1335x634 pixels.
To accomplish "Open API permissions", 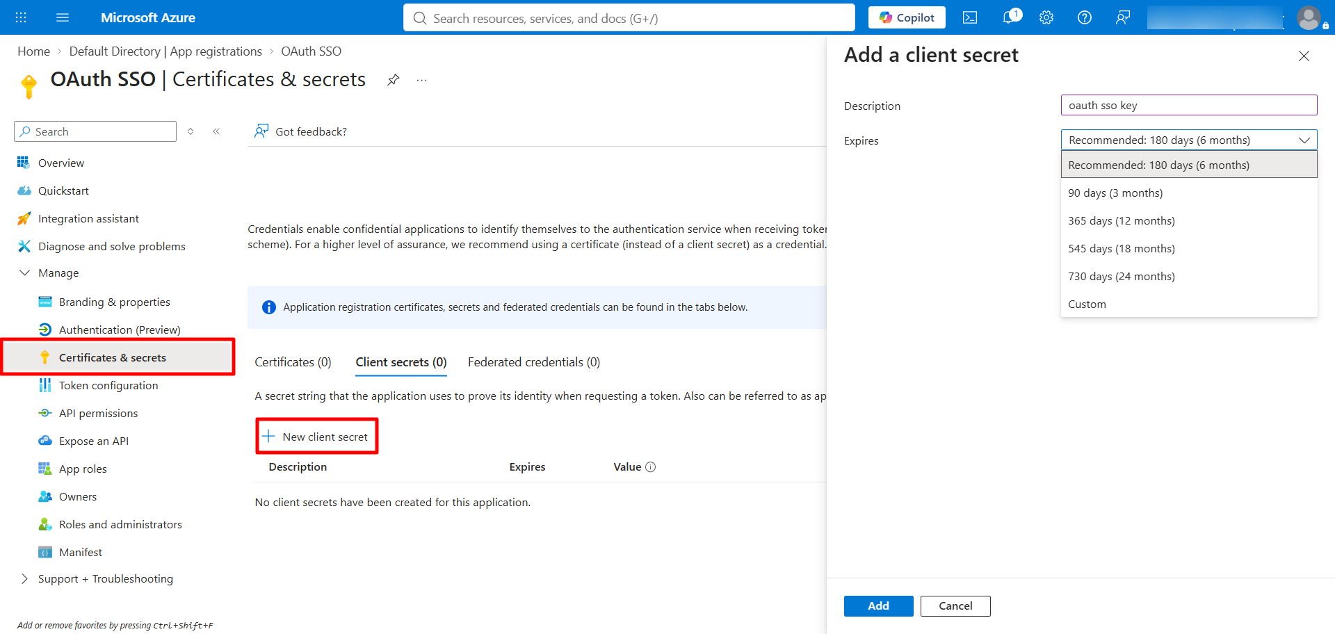I will coord(98,413).
